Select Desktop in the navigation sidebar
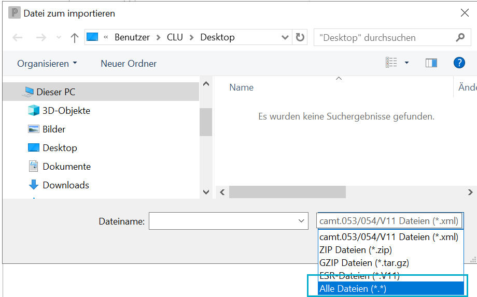Viewport: 477px width, 297px height. (x=60, y=147)
